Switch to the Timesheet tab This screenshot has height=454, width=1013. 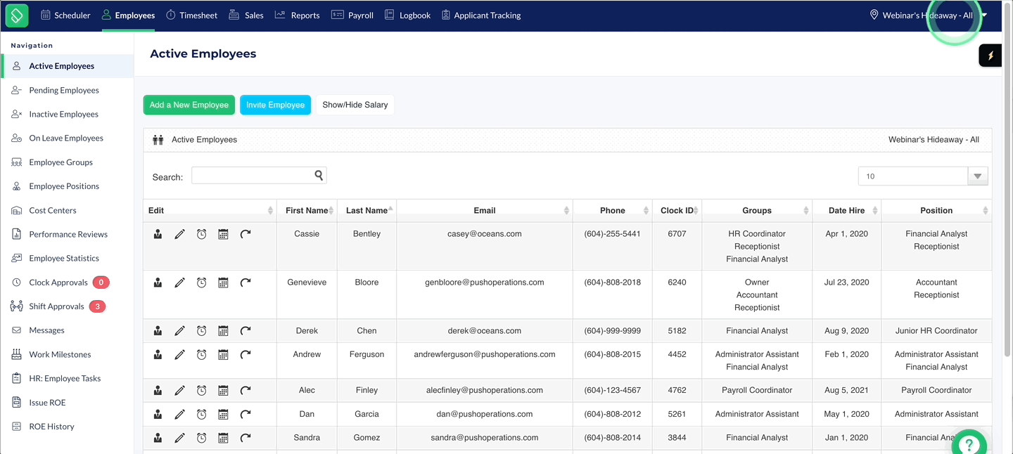tap(191, 15)
